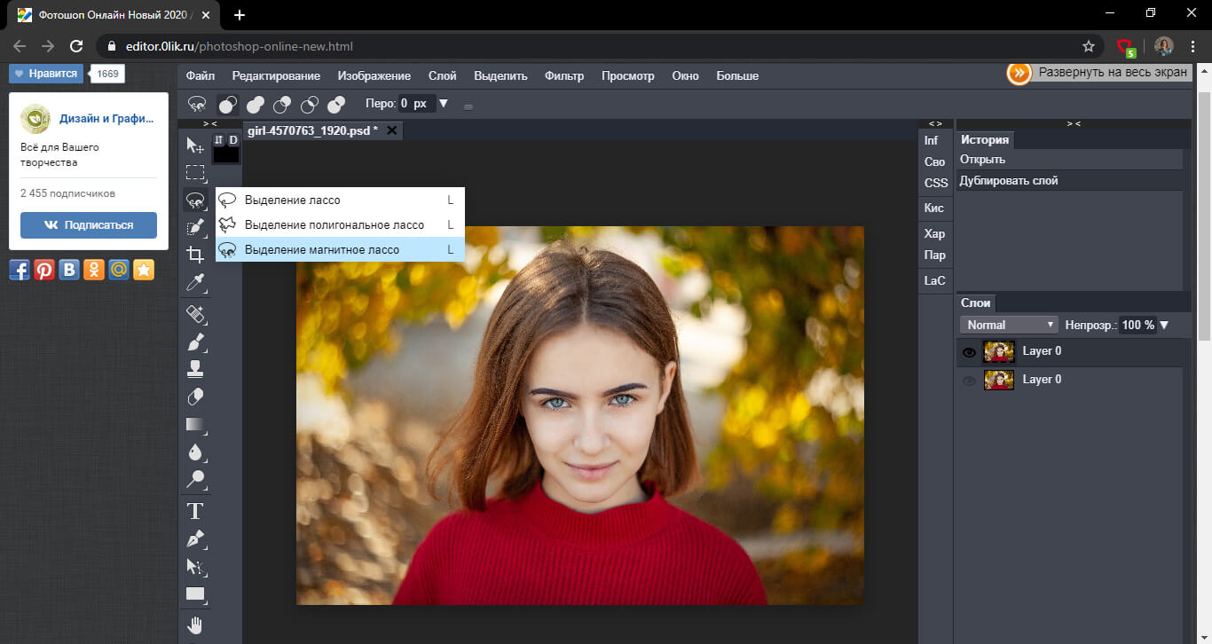Select the Blur droplet tool
Image resolution: width=1212 pixels, height=644 pixels.
[x=195, y=452]
